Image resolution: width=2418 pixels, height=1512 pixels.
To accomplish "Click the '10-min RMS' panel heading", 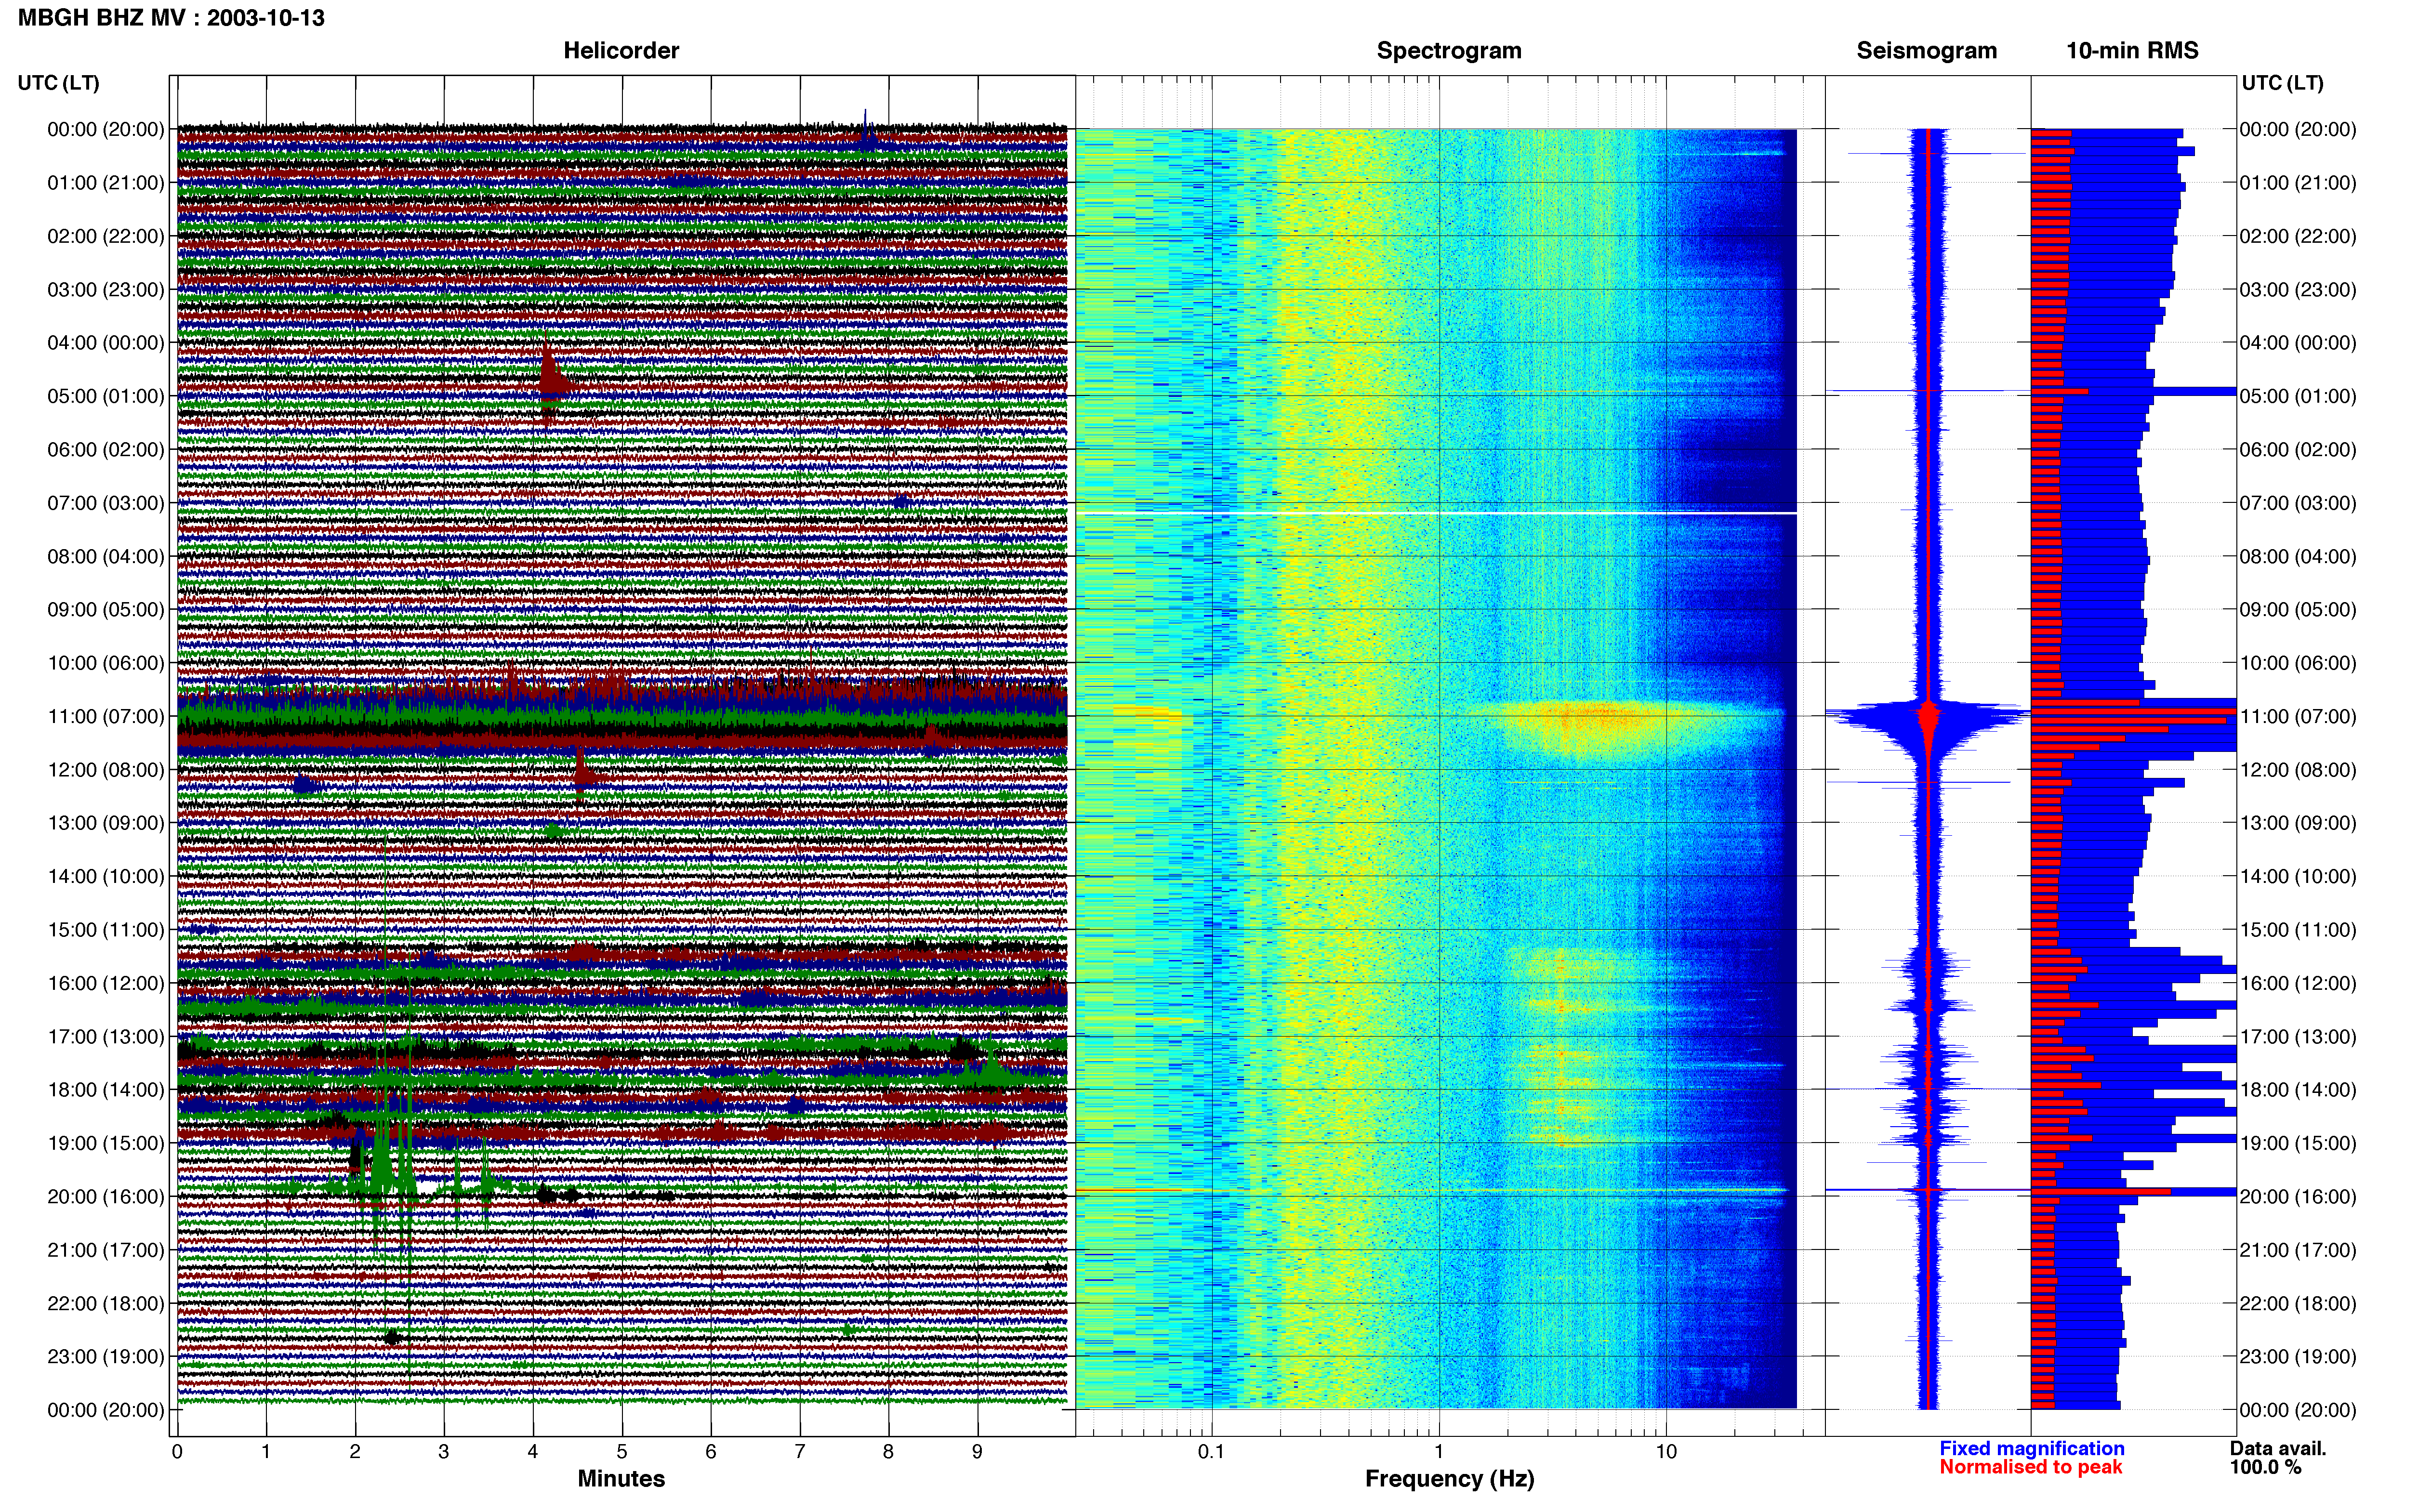I will [x=2132, y=51].
